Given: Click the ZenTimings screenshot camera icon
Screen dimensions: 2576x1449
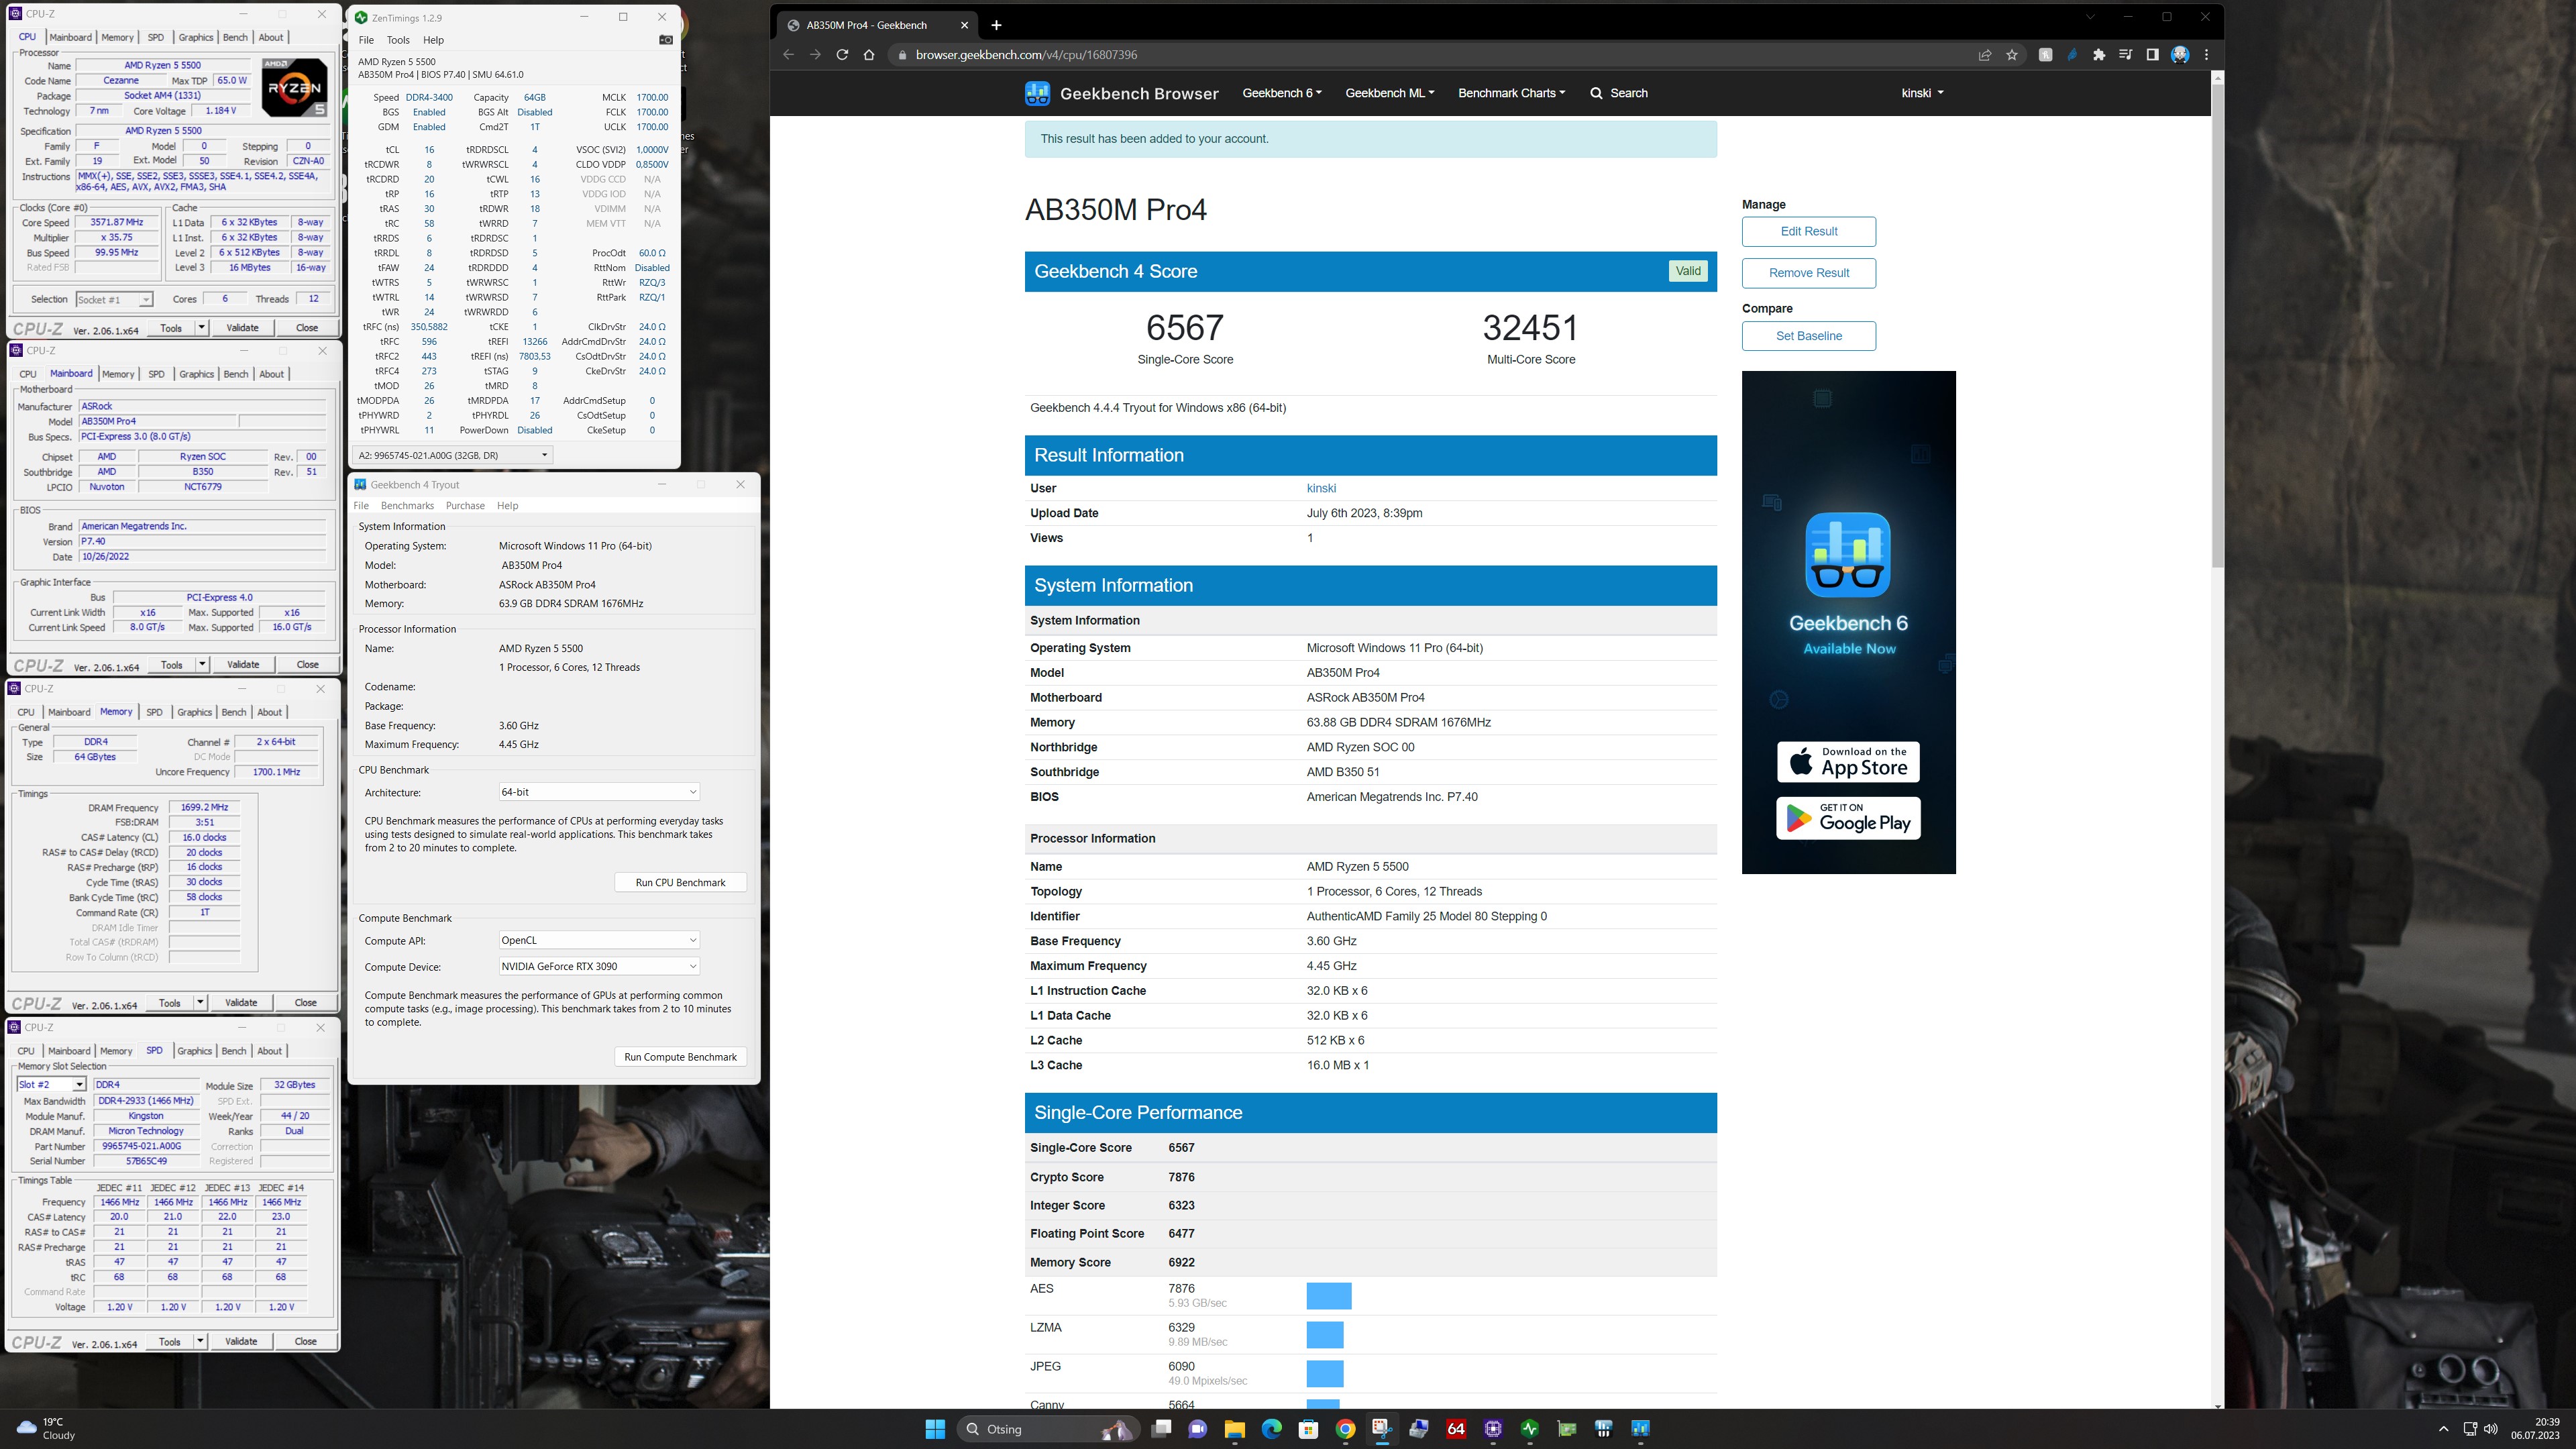Looking at the screenshot, I should (x=666, y=40).
